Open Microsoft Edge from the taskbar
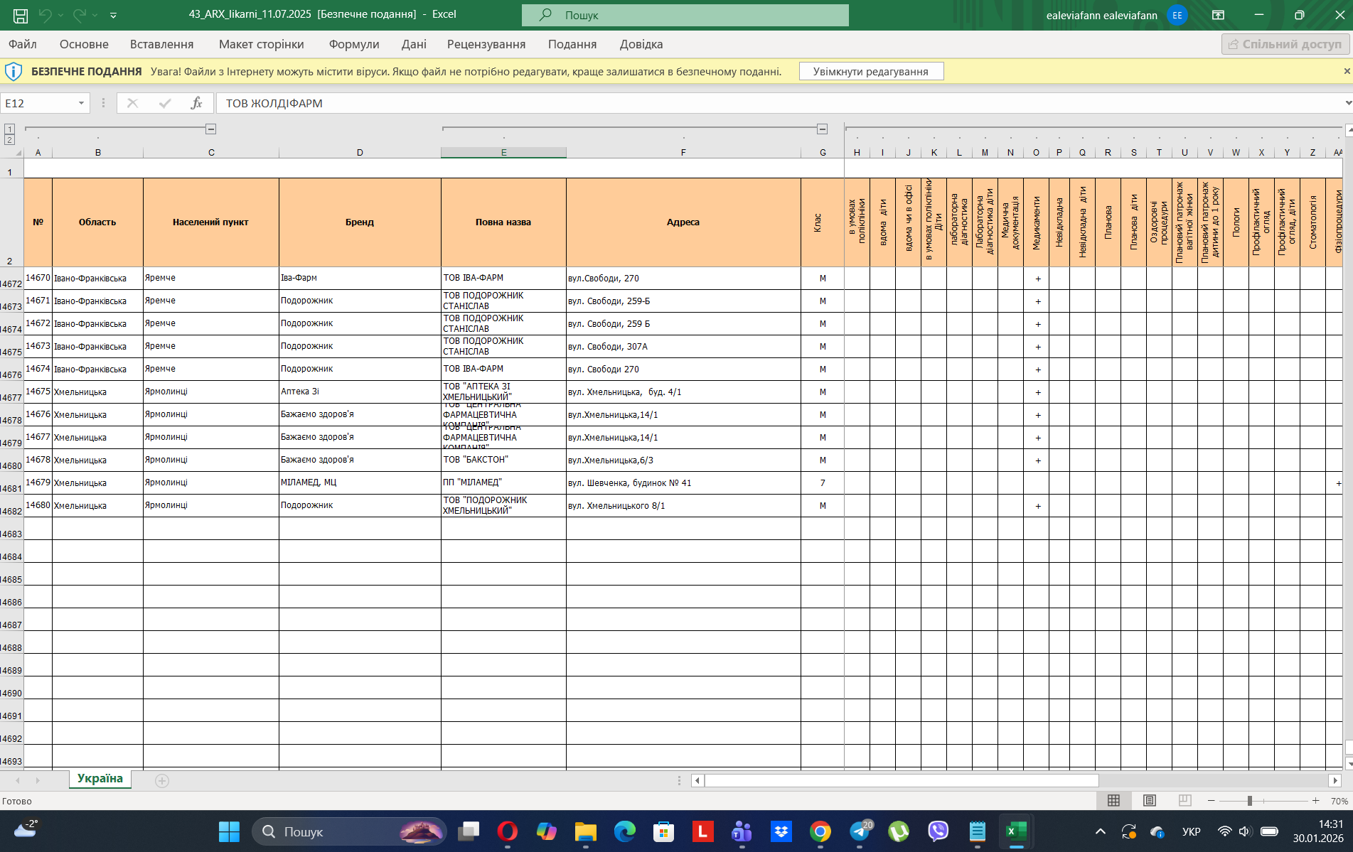1353x852 pixels. coord(624,831)
